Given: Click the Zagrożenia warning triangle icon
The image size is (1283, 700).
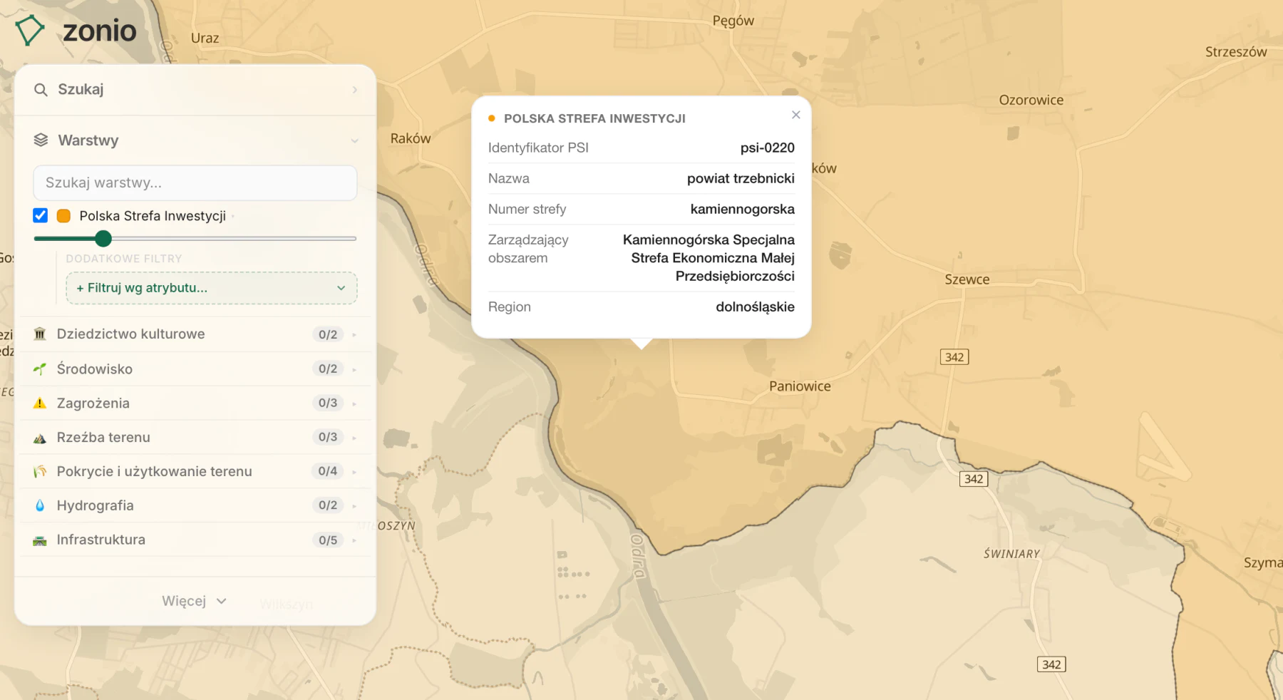Looking at the screenshot, I should coord(40,403).
